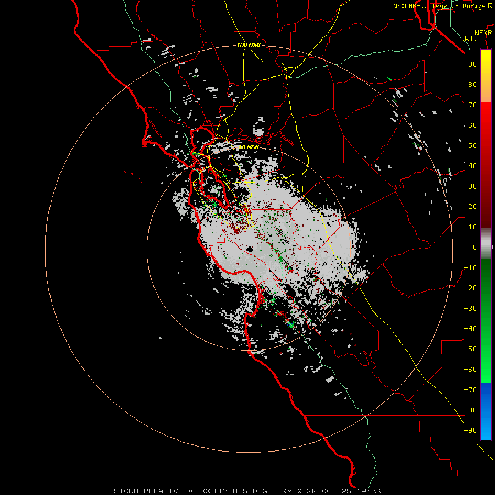The image size is (495, 495).
Task: Click the black radar site dot at center
Action: pyautogui.click(x=250, y=249)
